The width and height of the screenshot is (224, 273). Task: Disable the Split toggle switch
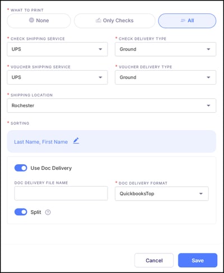pyautogui.click(x=21, y=212)
